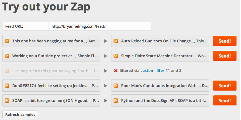Click arrow between Gunicorn input and output
Screen dimensions: 241x120
pos(106,41)
